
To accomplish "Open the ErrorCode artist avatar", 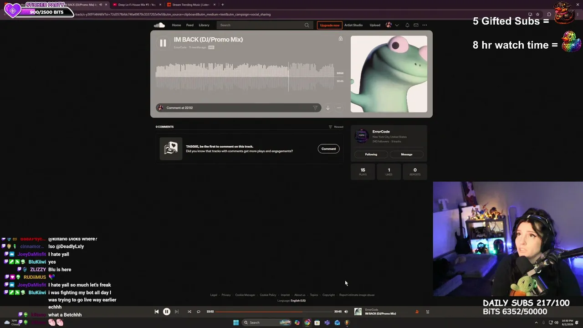I will tap(362, 135).
